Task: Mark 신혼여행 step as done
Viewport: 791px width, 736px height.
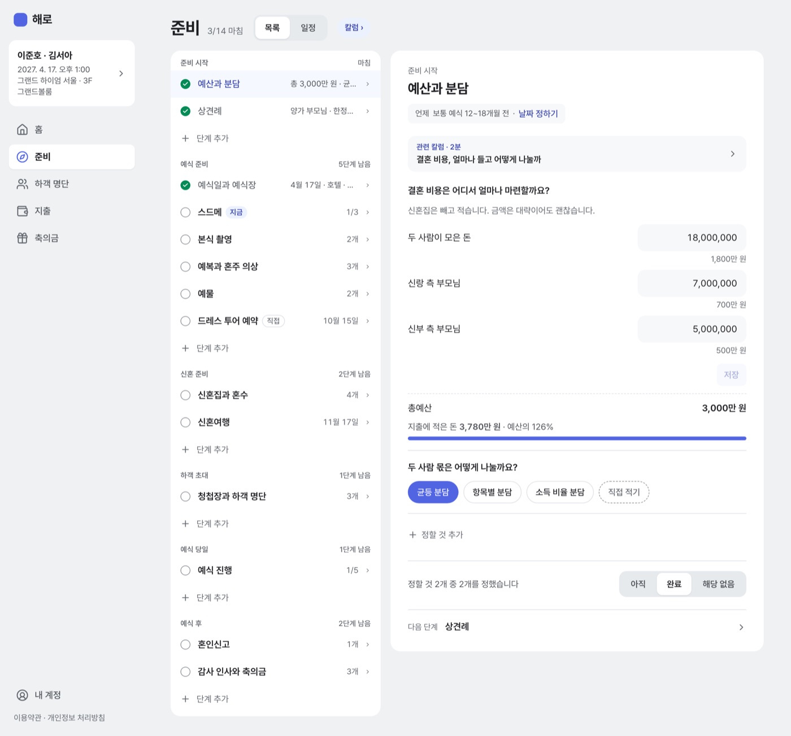Action: 185,423
